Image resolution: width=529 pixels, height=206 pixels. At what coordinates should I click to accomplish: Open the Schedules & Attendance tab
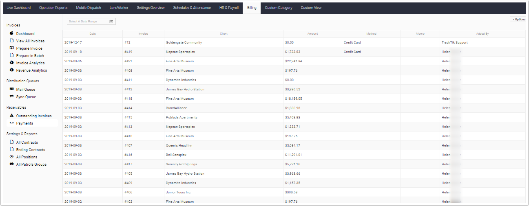click(x=192, y=8)
